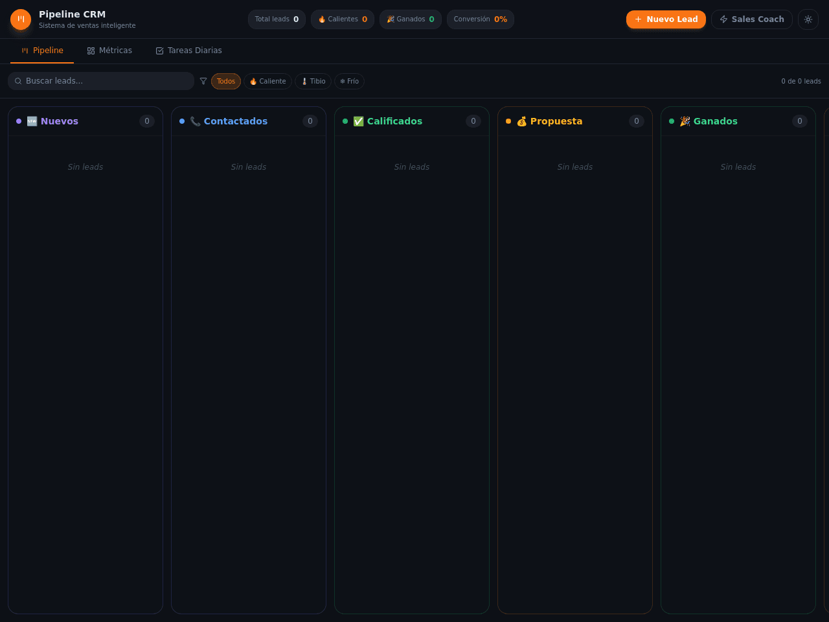The width and height of the screenshot is (829, 622).
Task: Open the Tareas Diarias tab
Action: pyautogui.click(x=188, y=51)
